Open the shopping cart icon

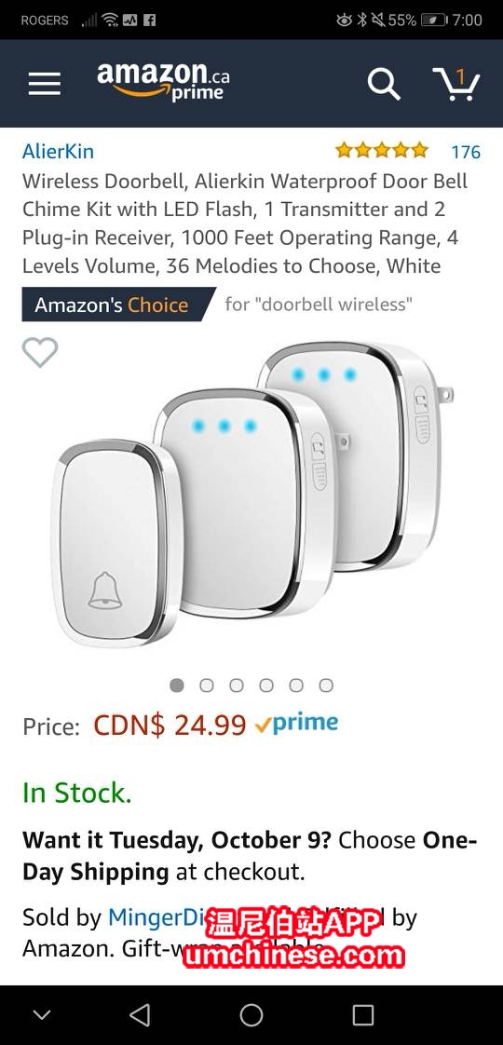click(456, 83)
